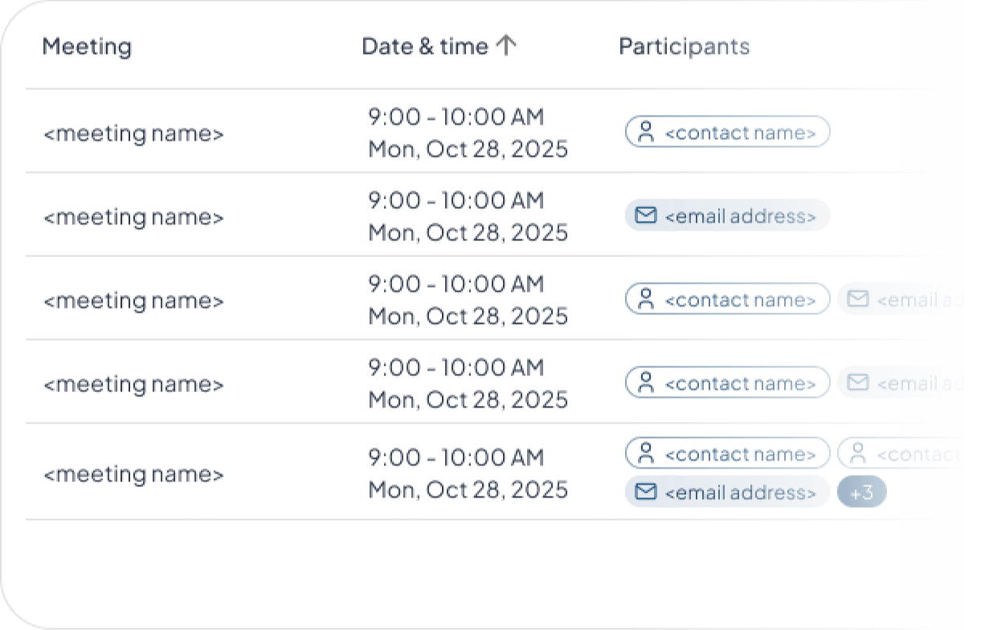Open the meeting name in the first row
985x630 pixels.
[133, 133]
